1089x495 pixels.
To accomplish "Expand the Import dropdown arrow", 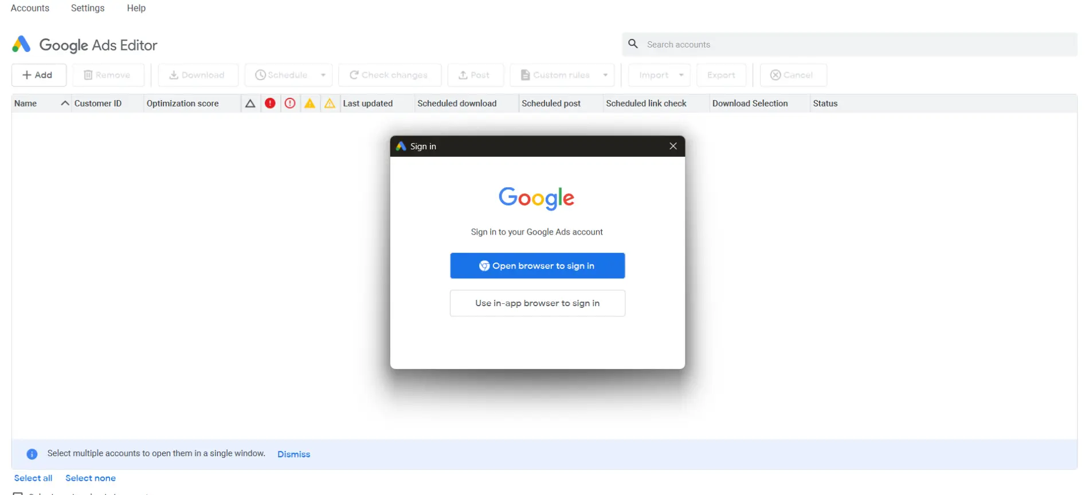I will pyautogui.click(x=681, y=75).
